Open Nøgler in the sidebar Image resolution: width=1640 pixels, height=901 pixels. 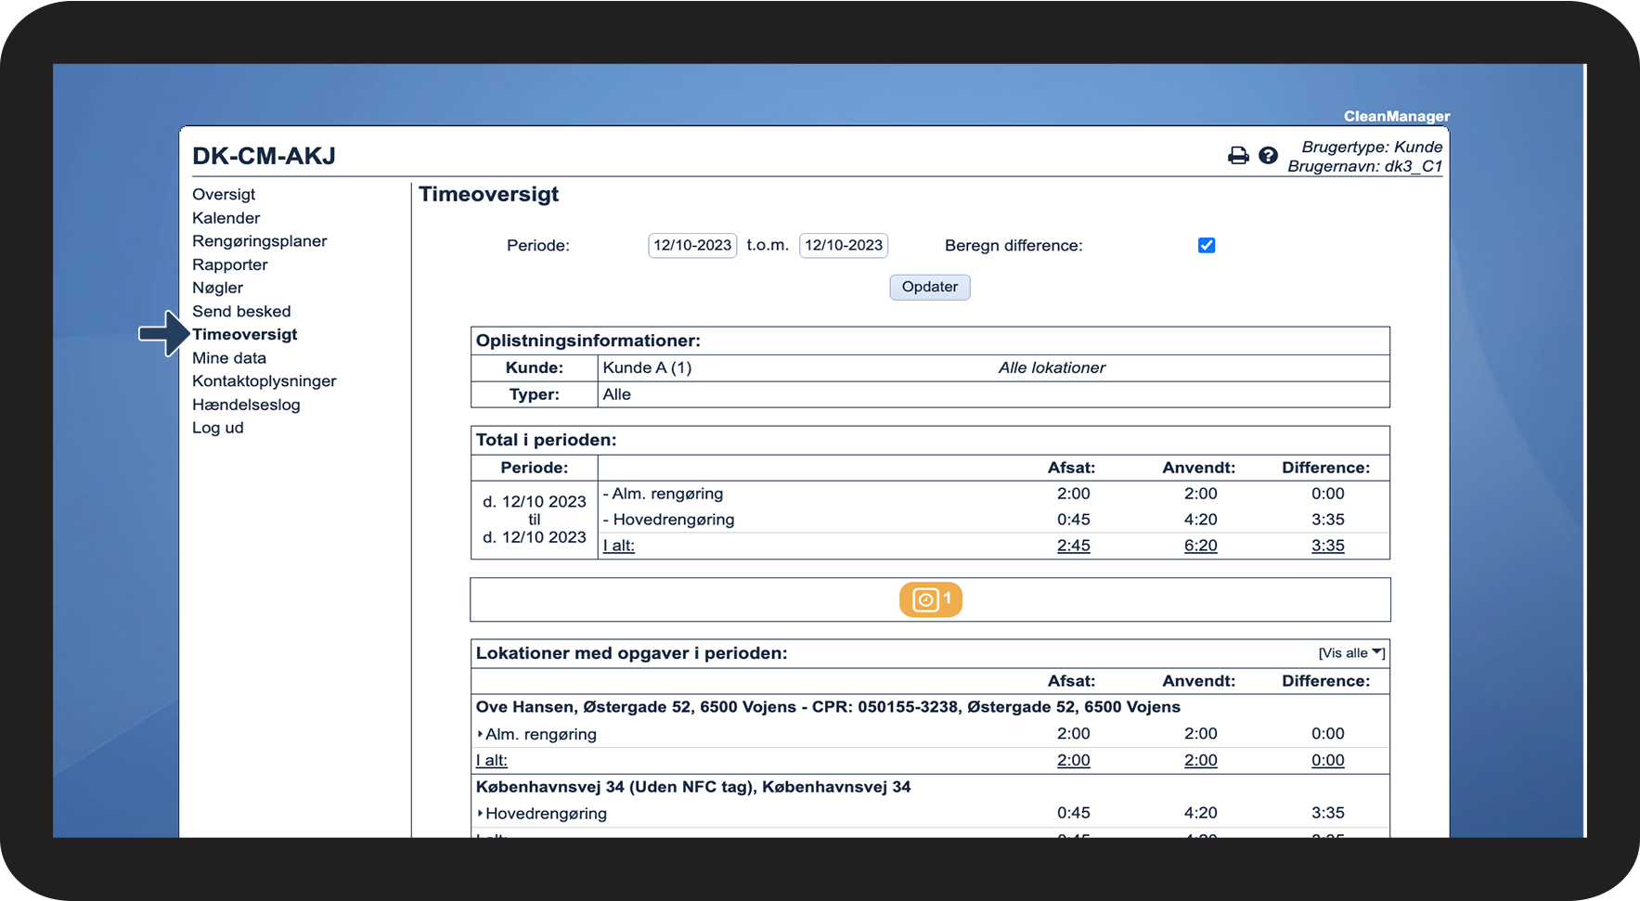point(217,288)
